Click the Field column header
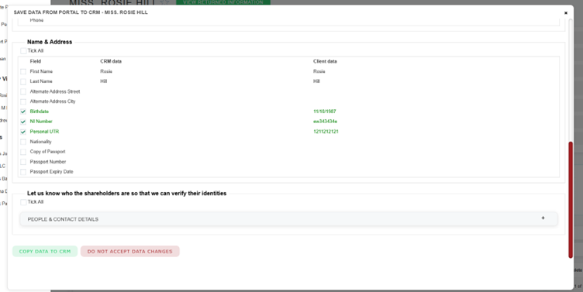 click(36, 61)
